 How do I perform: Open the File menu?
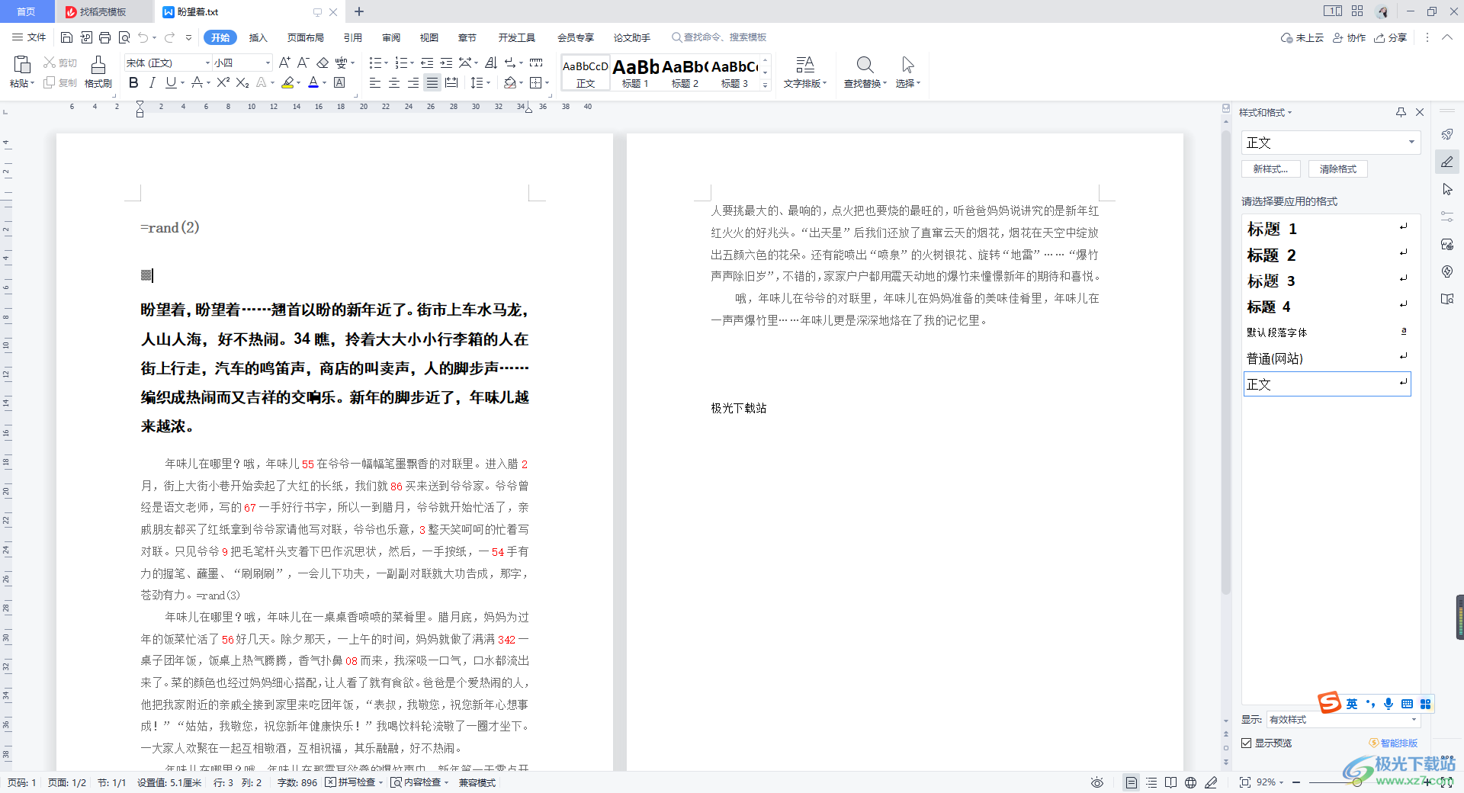29,37
